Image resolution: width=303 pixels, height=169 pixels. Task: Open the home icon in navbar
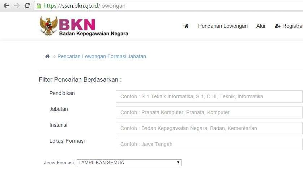(186, 26)
